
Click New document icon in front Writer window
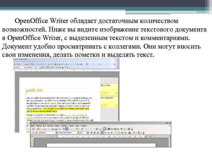pyautogui.click(x=33, y=129)
